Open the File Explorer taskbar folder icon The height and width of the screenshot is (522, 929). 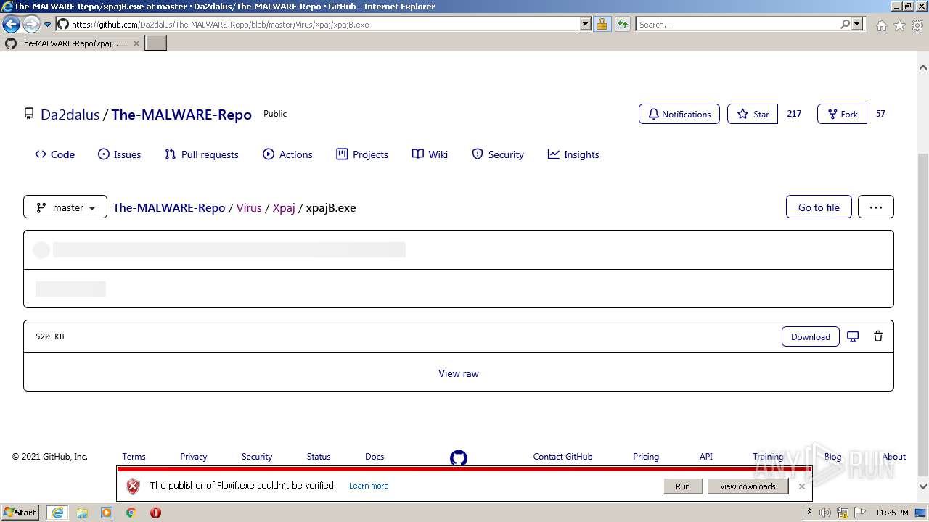pos(82,513)
